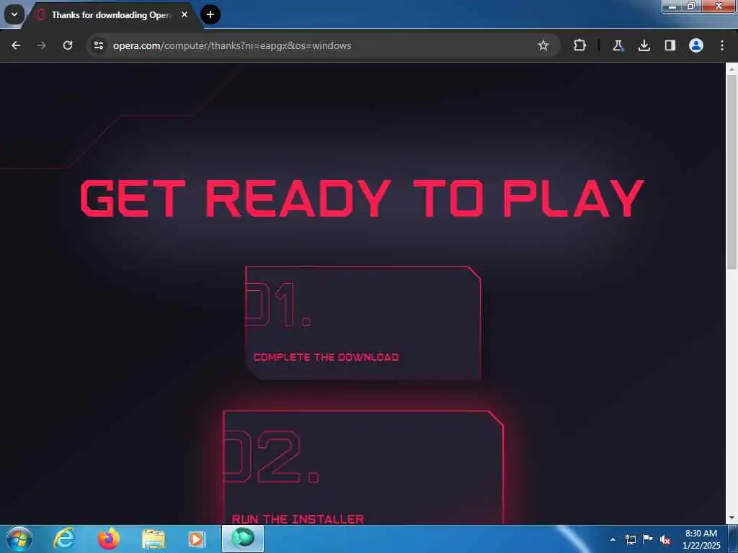This screenshot has height=553, width=738.
Task: Bookmark this page with the star icon
Action: tap(543, 45)
